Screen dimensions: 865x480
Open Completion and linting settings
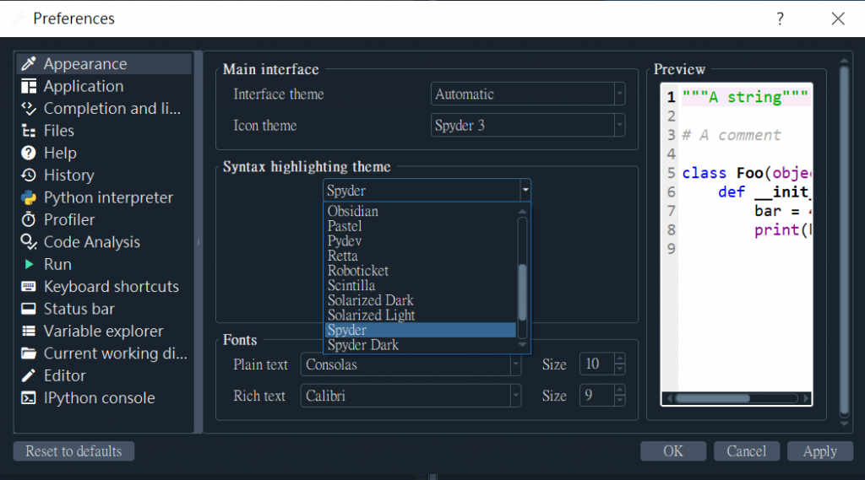105,109
